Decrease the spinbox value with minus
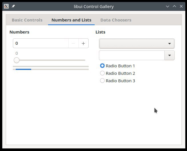This screenshot has height=151, width=187. tap(73, 43)
